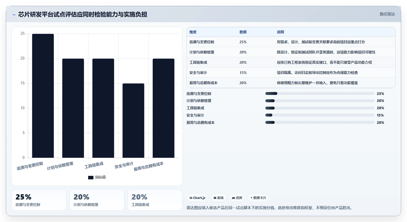Click the 追溯与变更控制 chart bar
Image resolution: width=407 pixels, height=222 pixels.
(x=43, y=96)
